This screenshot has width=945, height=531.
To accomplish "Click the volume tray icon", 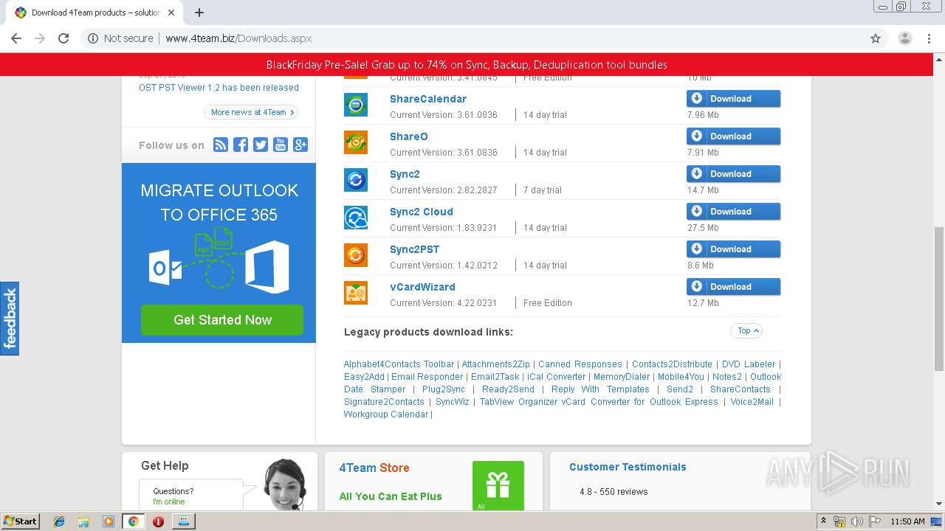I will pyautogui.click(x=858, y=521).
